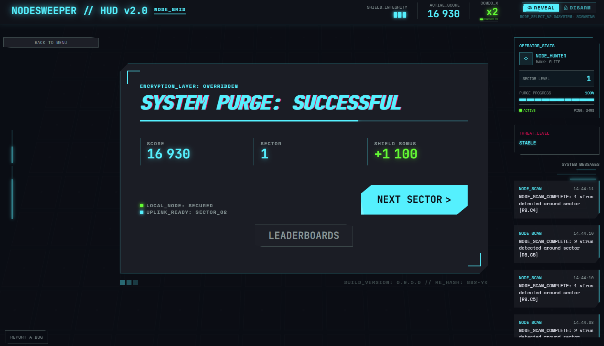Click the OPERATOR_STATS heading
This screenshot has width=604, height=346.
(x=537, y=46)
